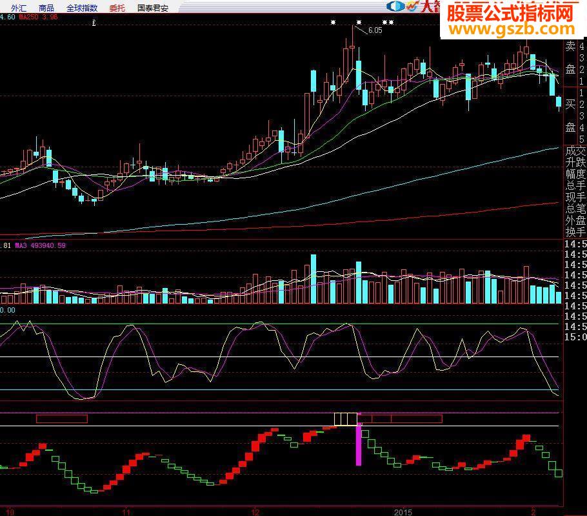Viewport: 587px width, 516px height.
Task: Click the 10 month marker on the date axis
Action: tap(10, 512)
